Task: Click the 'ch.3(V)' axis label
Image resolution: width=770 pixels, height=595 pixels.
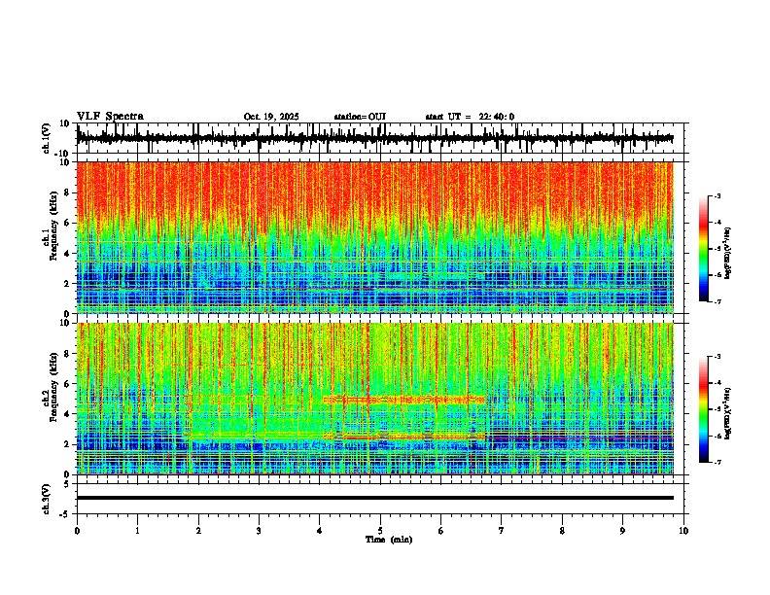Action: [x=46, y=499]
